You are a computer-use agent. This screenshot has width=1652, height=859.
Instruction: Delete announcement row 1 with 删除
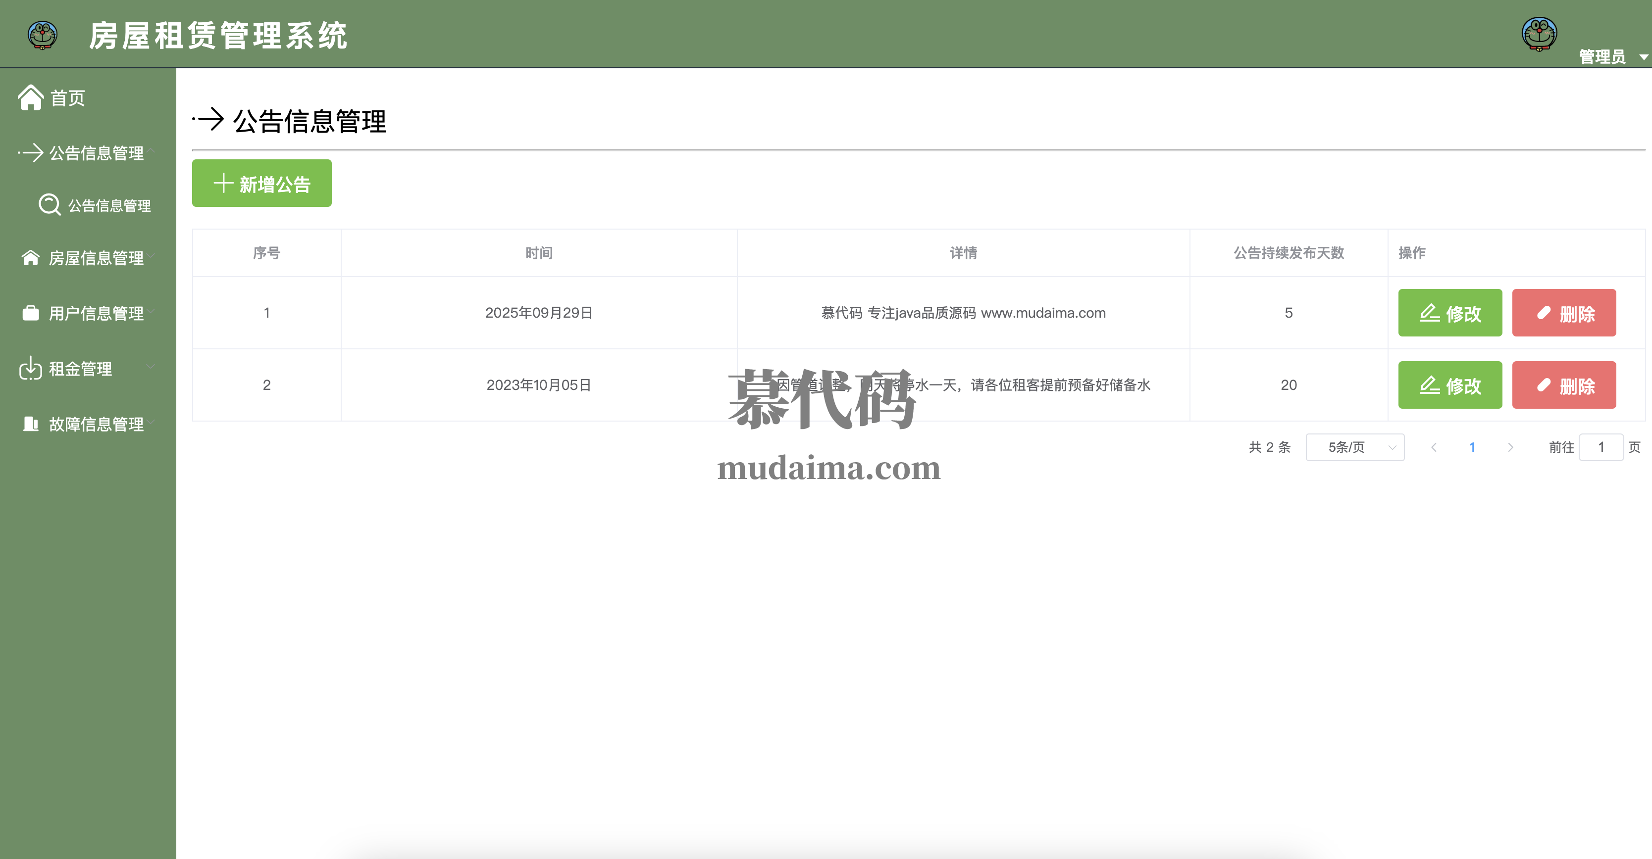[x=1563, y=313]
